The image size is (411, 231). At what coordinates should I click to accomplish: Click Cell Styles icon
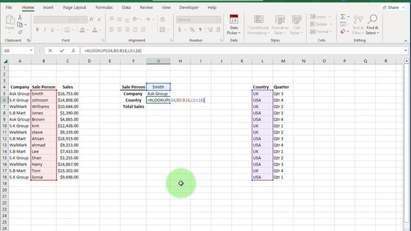click(x=297, y=20)
